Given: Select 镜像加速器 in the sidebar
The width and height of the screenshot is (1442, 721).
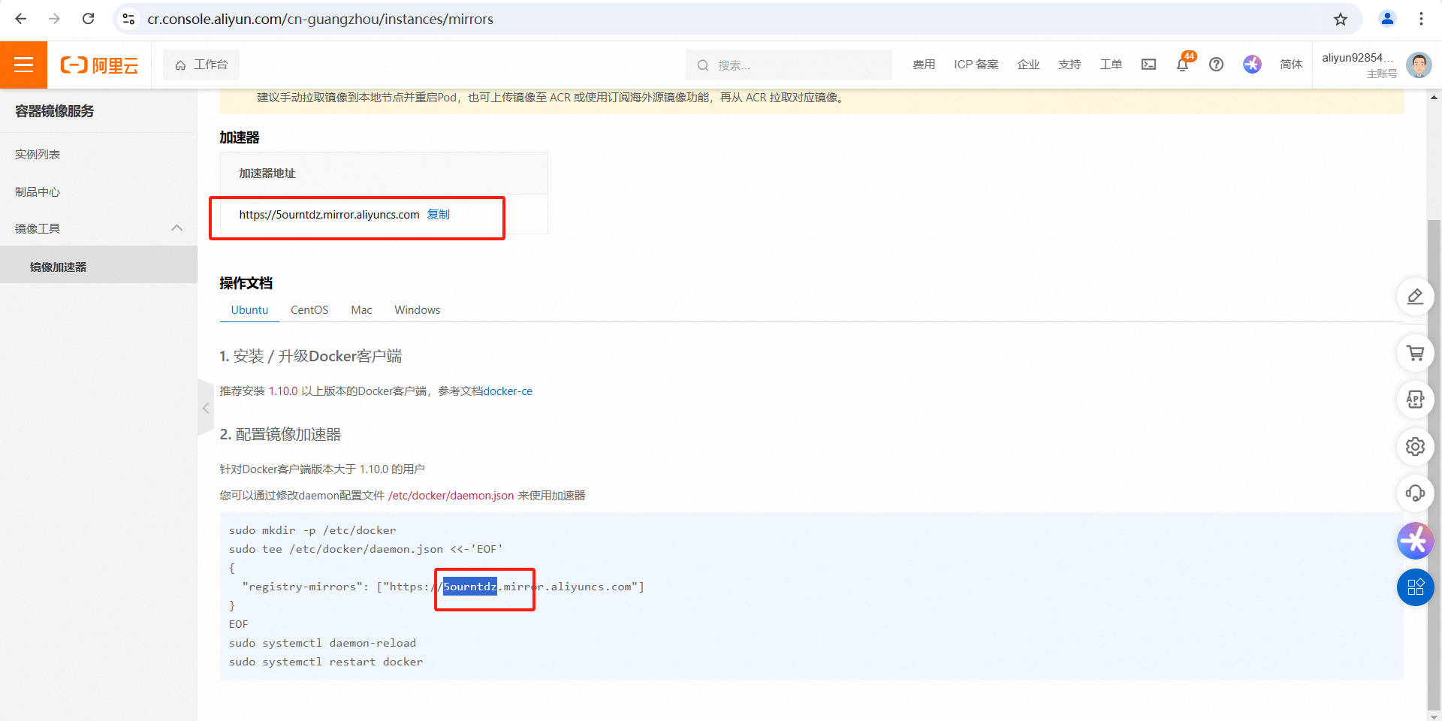Looking at the screenshot, I should [x=98, y=267].
